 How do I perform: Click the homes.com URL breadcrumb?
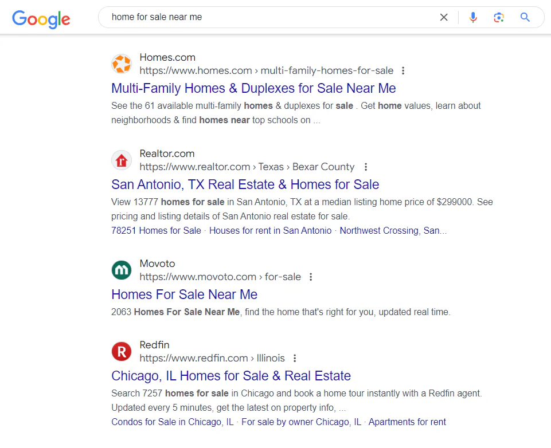point(267,70)
